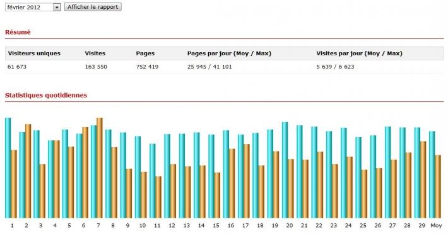Select the 5 639 / 6 623 value
This screenshot has height=234, width=448.
pos(335,67)
